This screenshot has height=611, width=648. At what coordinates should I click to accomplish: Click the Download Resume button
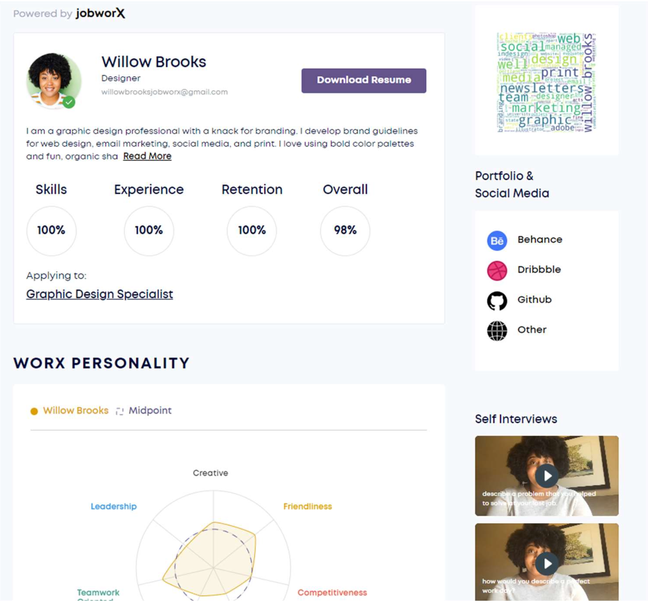[364, 80]
